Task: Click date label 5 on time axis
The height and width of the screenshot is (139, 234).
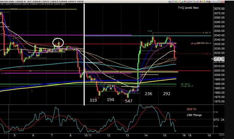Action: (x=15, y=135)
